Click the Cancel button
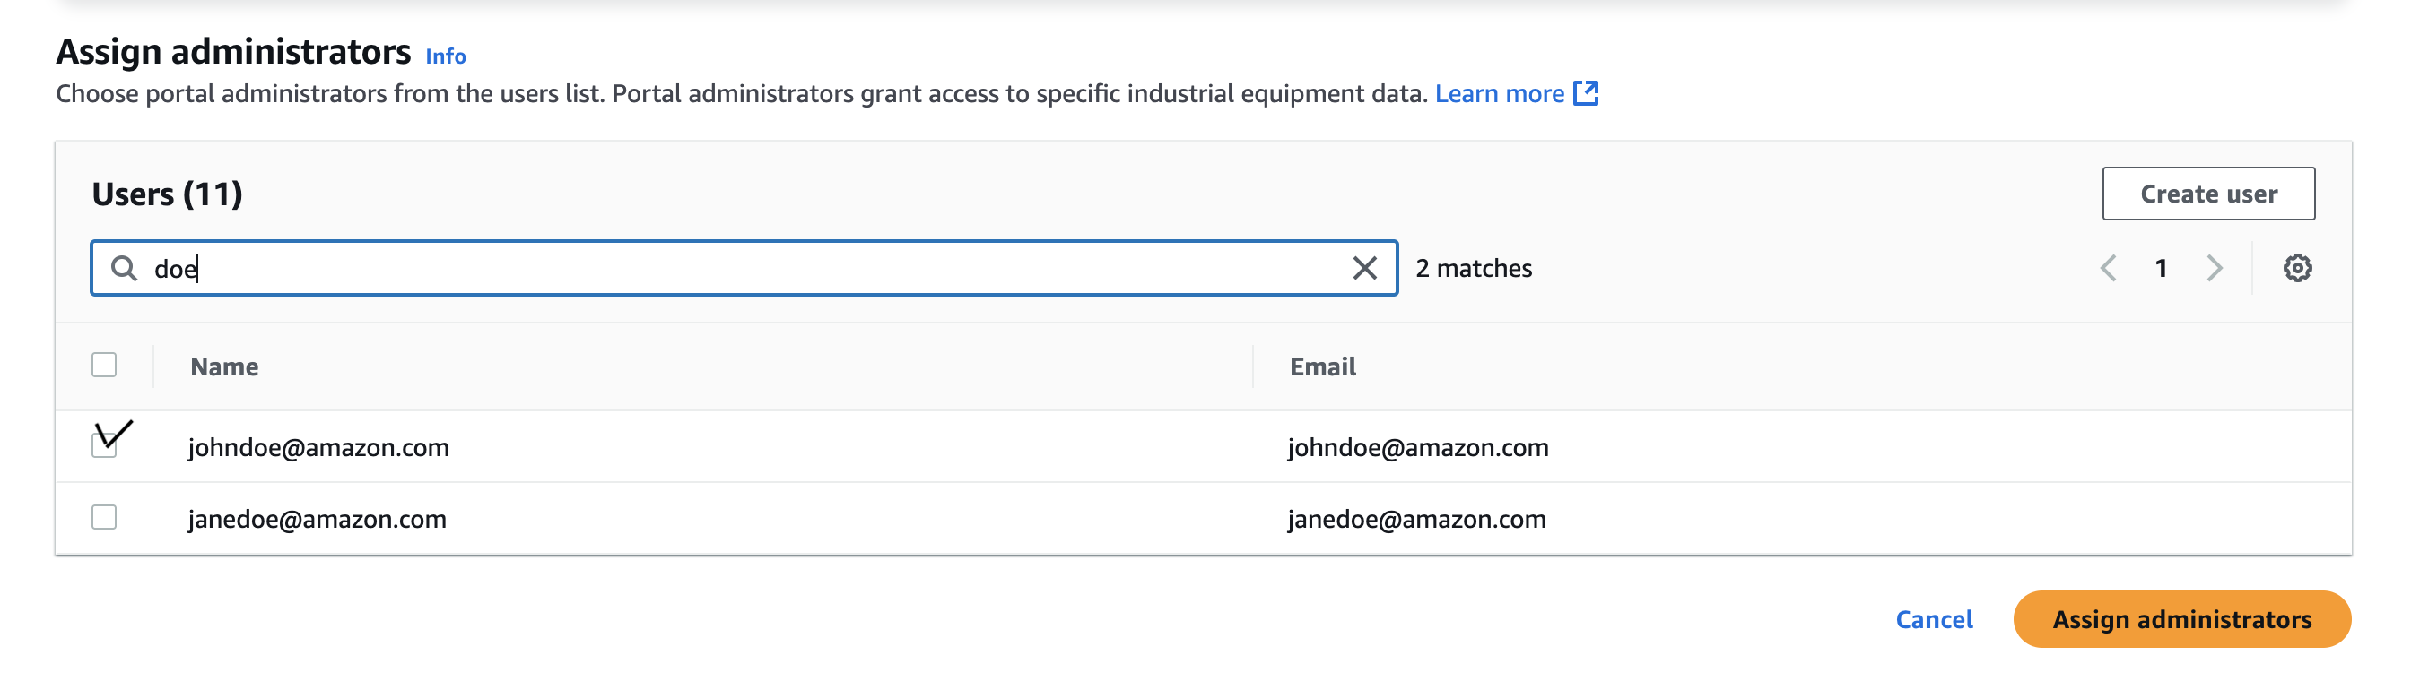The image size is (2411, 681). [1934, 619]
